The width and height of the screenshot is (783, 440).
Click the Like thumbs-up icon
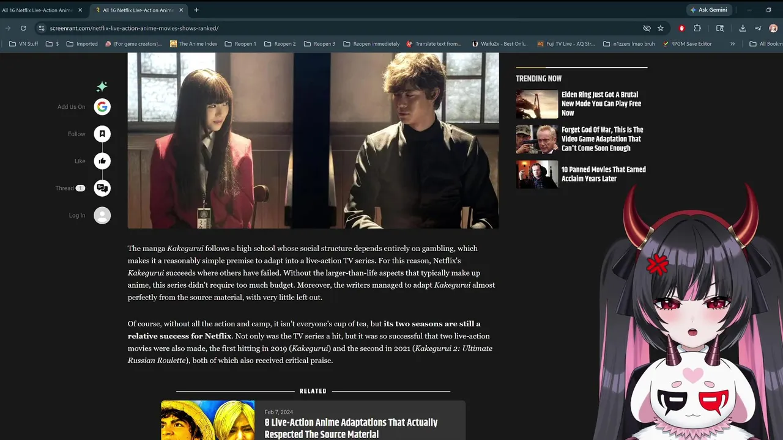tap(102, 161)
